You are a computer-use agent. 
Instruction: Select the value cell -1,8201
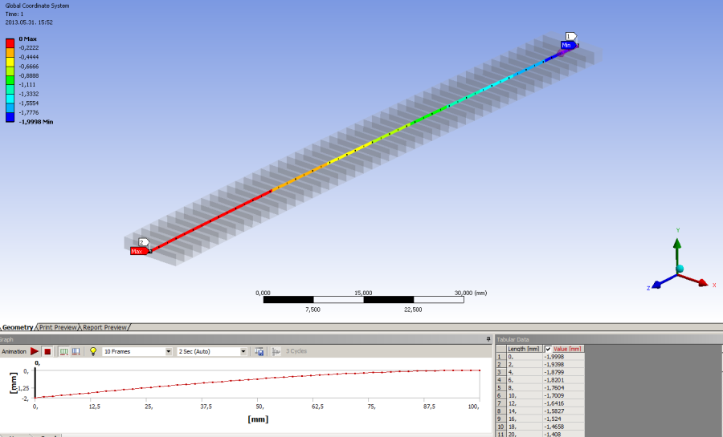click(x=563, y=380)
